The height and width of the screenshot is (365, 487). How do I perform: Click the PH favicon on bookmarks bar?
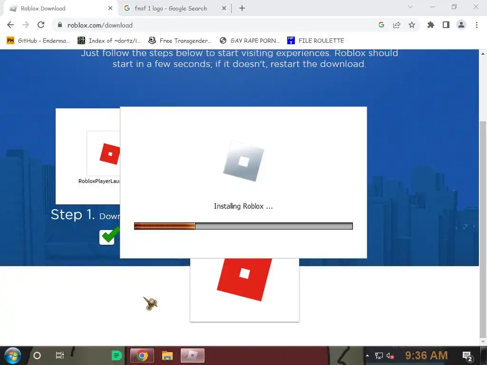(10, 41)
